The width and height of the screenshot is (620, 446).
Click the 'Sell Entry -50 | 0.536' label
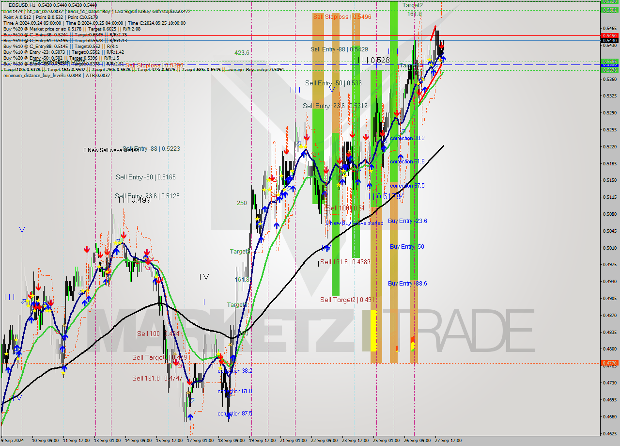tap(333, 83)
